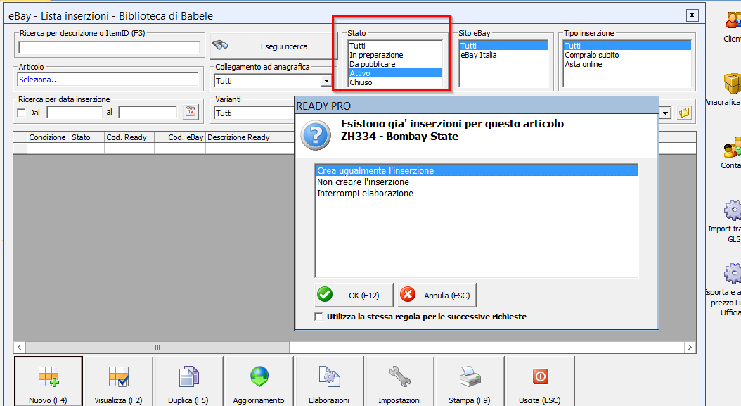Open Visualizza (F2) toolbar button
This screenshot has height=406, width=741.
118,381
